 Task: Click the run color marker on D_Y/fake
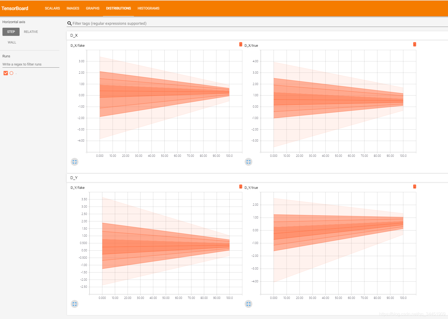pos(241,187)
